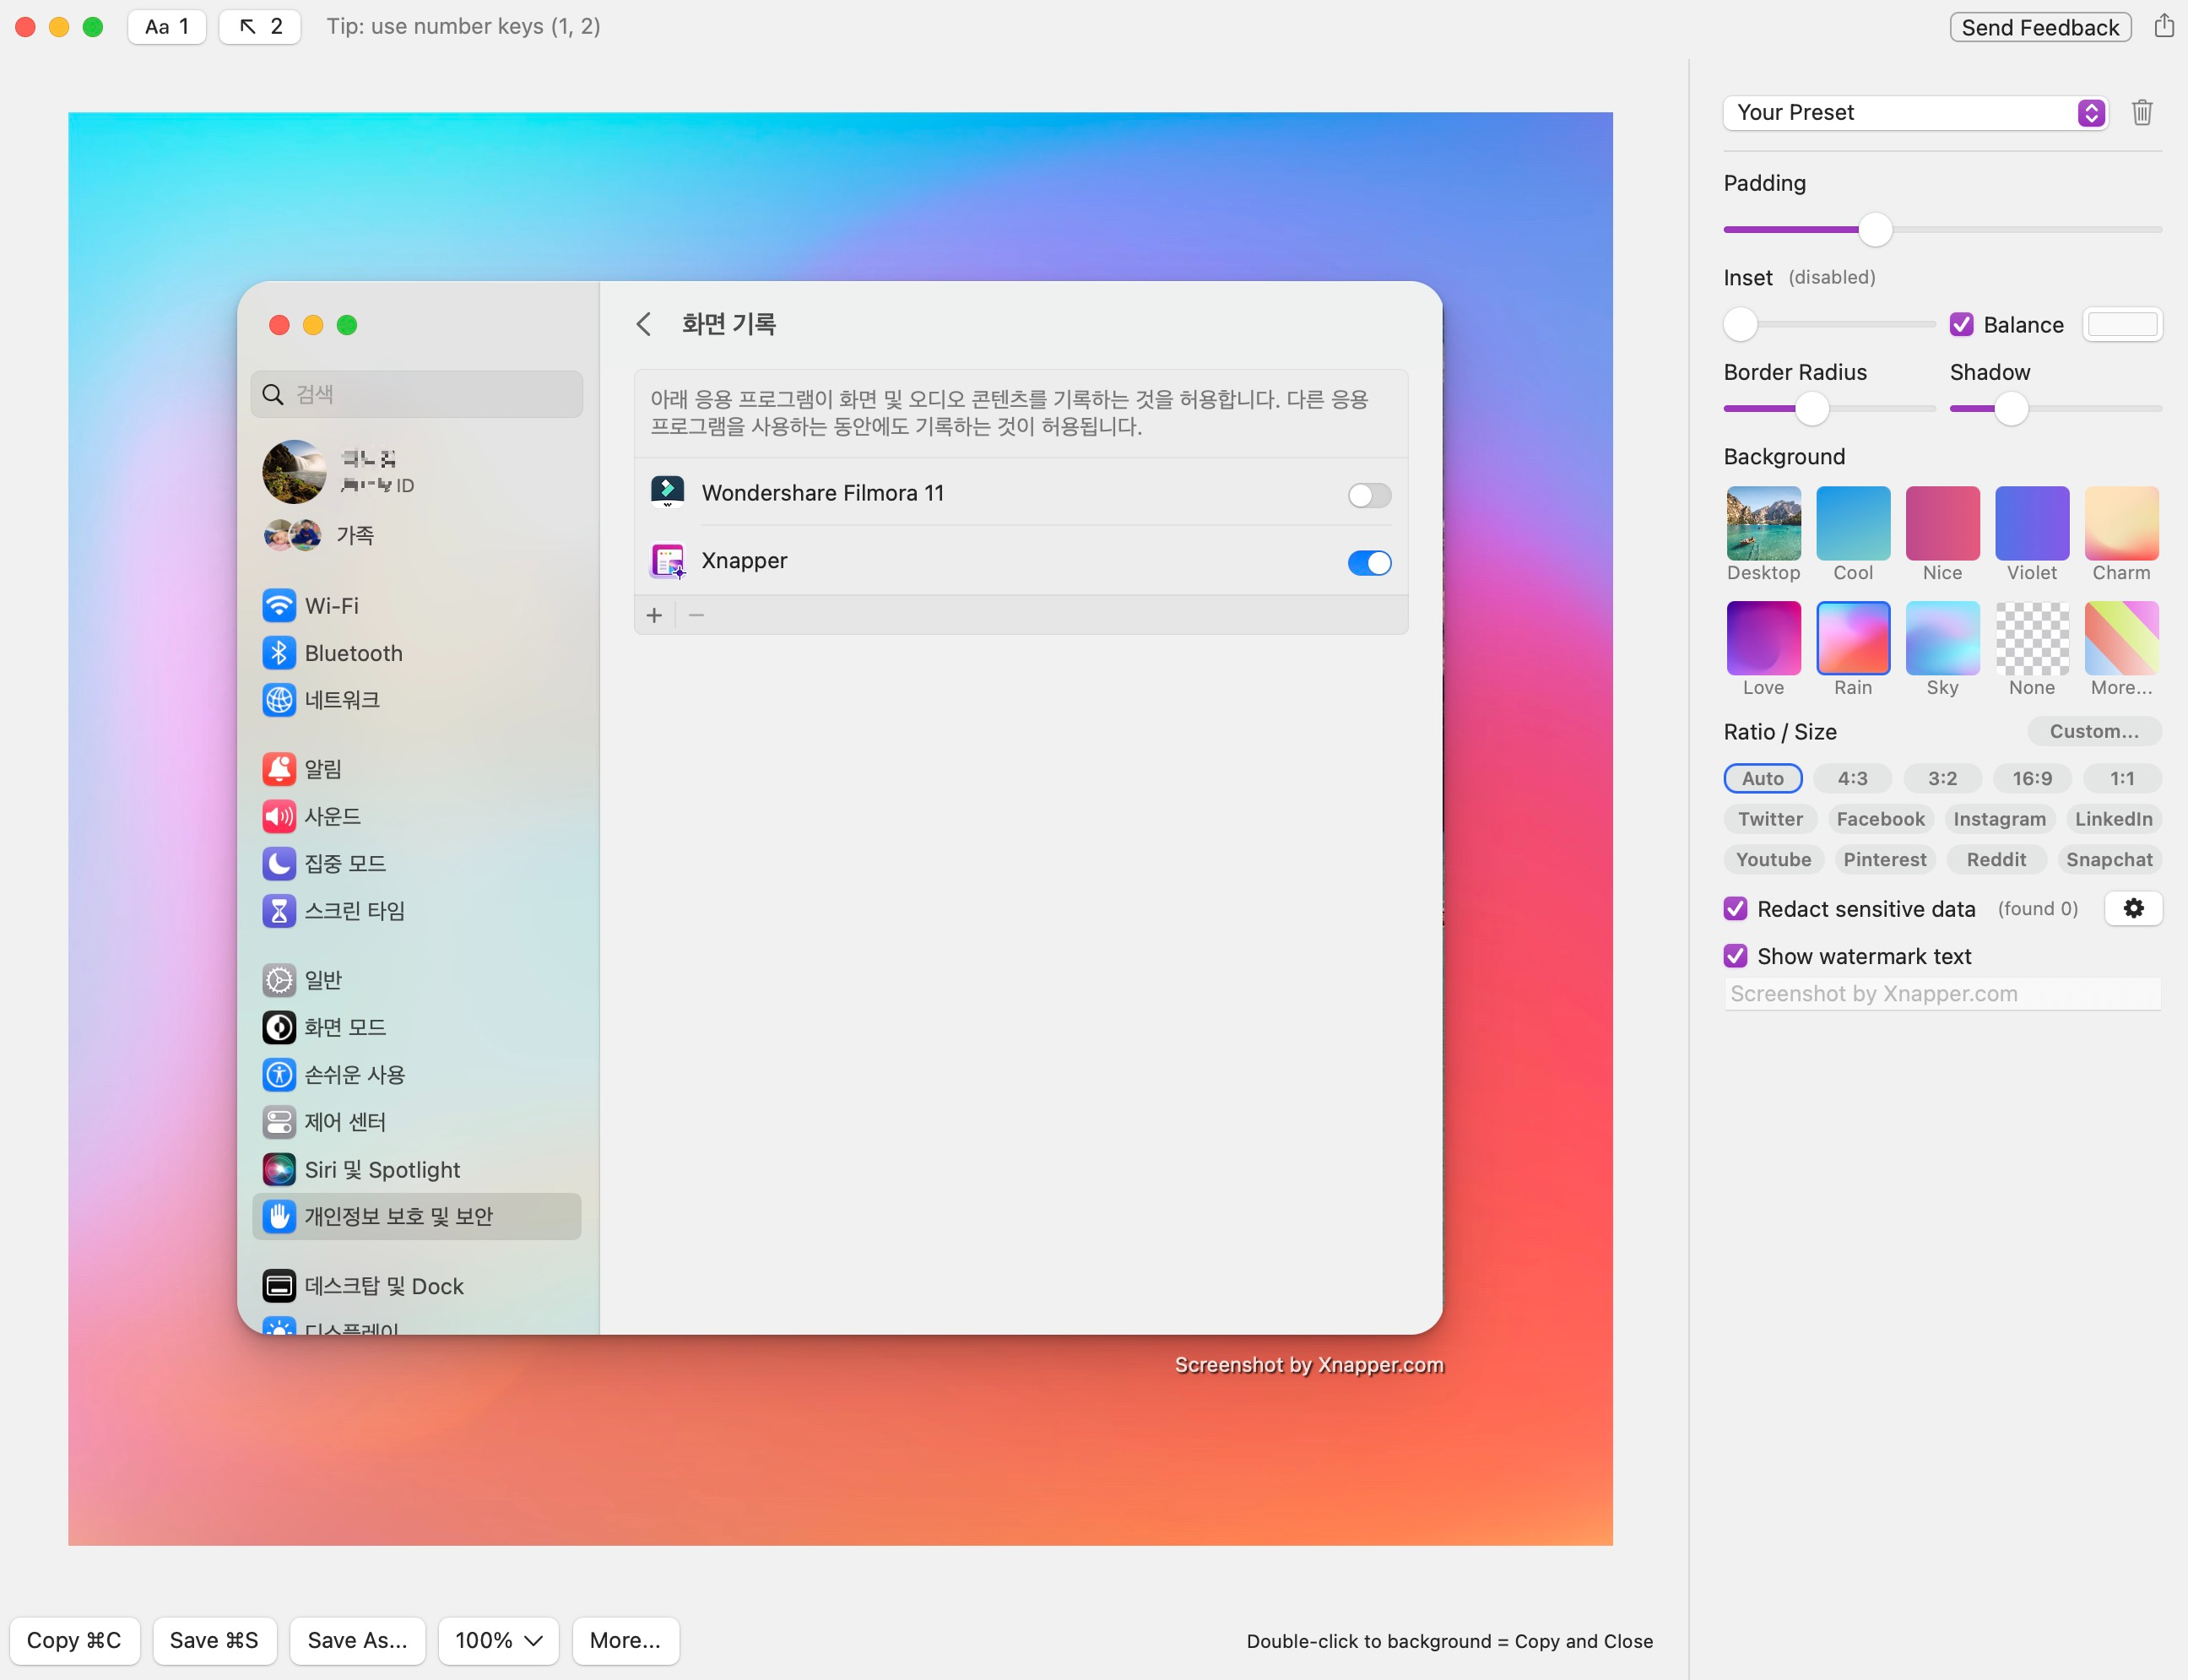
Task: Choose the Love background swatch
Action: point(1763,638)
